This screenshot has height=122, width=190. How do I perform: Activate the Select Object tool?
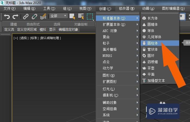pyautogui.click(x=72, y=16)
